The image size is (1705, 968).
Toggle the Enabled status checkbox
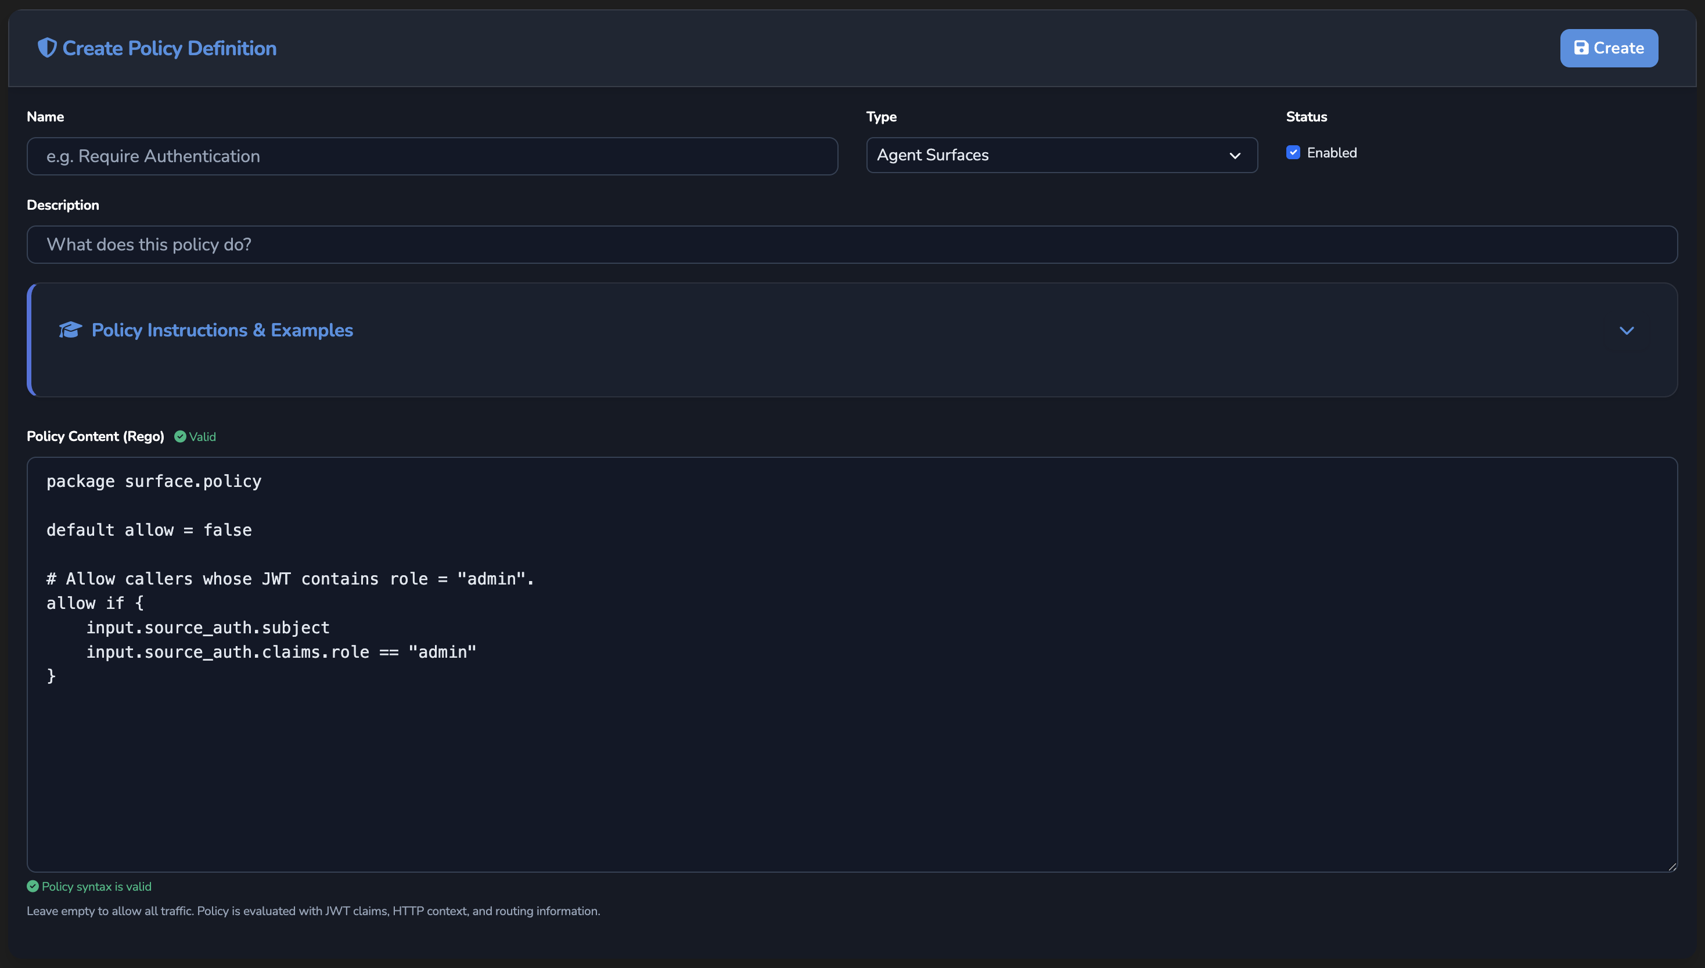click(1292, 153)
